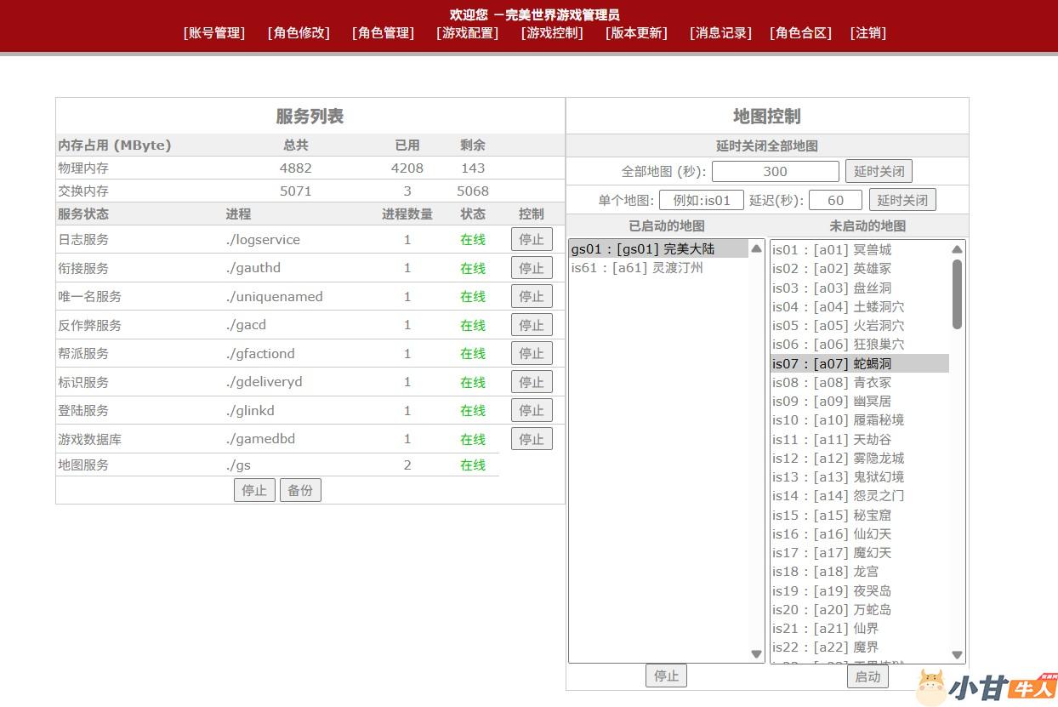Screen dimensions: 1058x707
Task: Click 停止 button beside 备份
Action: [254, 490]
